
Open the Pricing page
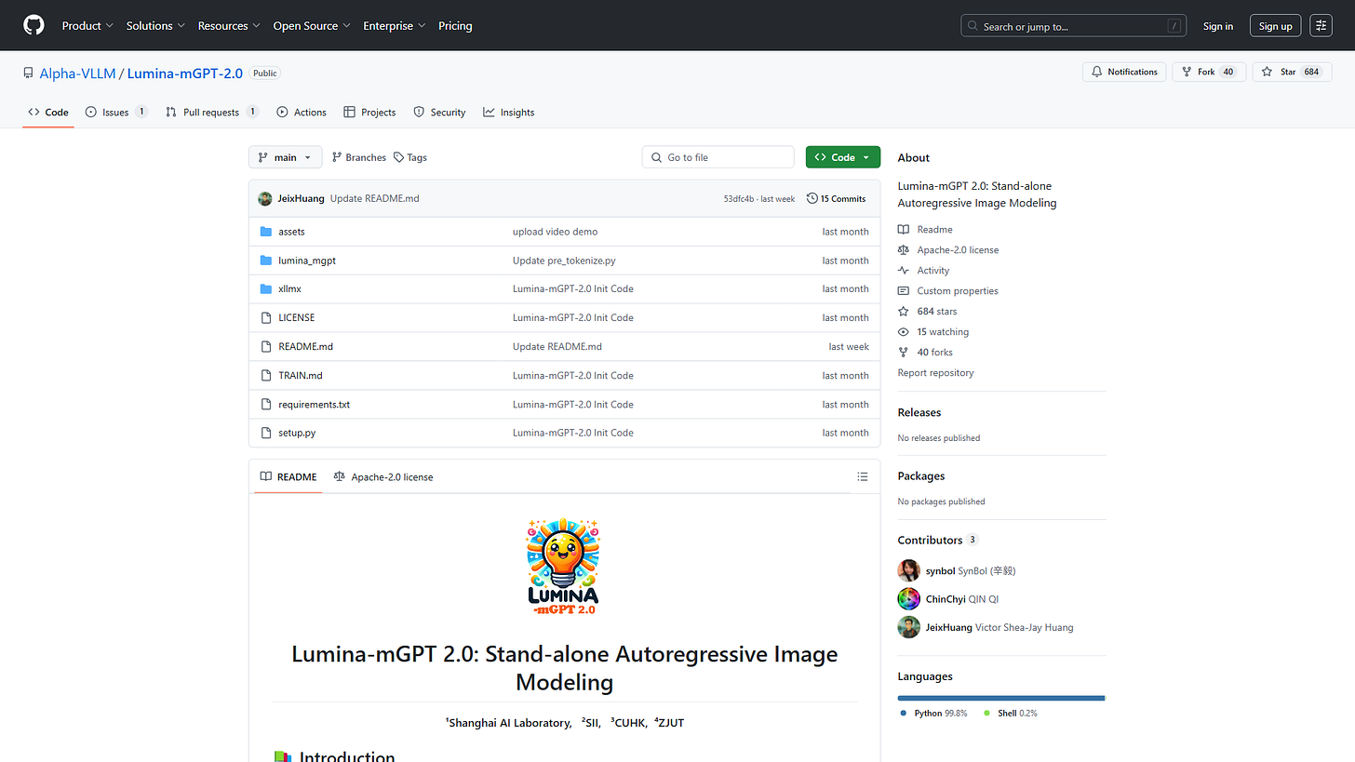[455, 26]
